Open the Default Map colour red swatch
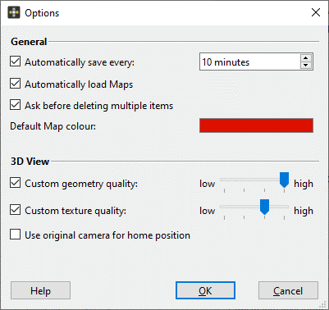 pyautogui.click(x=256, y=125)
